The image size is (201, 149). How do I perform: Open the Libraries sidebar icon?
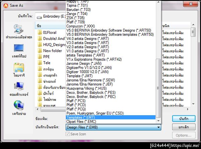[x=19, y=67]
